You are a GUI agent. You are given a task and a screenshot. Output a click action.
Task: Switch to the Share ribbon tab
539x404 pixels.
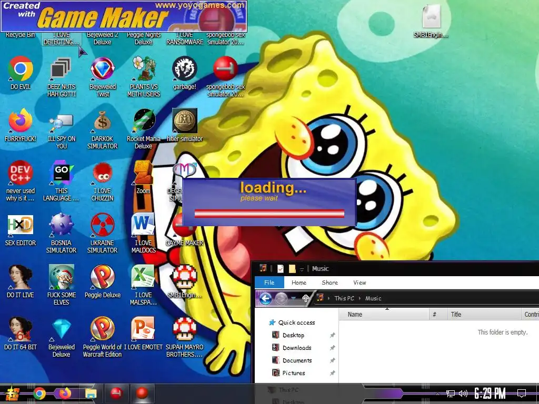tap(330, 282)
